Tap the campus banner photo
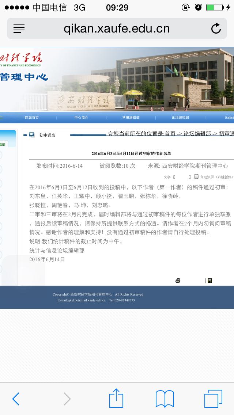Screen dimensions: 234x415 (x=117, y=79)
